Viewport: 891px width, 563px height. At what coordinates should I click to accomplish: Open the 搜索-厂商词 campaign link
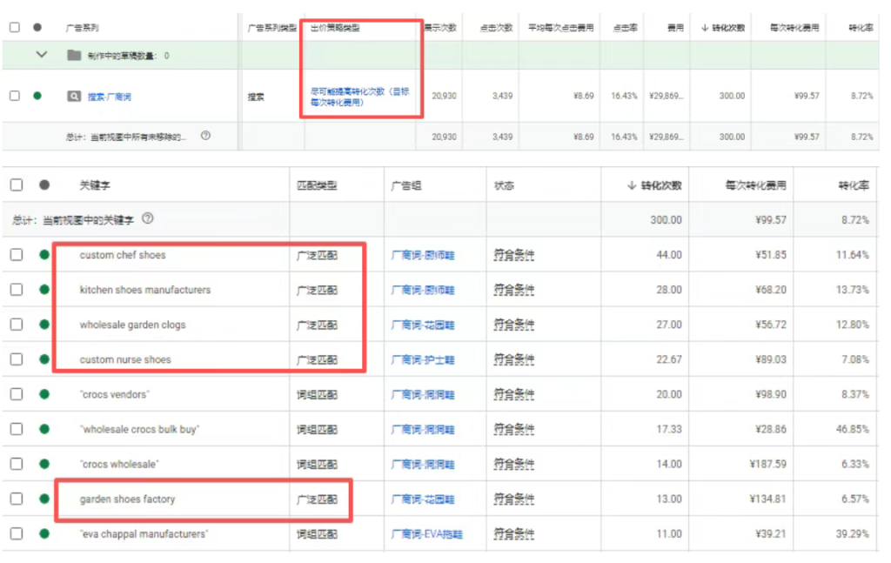coord(110,97)
